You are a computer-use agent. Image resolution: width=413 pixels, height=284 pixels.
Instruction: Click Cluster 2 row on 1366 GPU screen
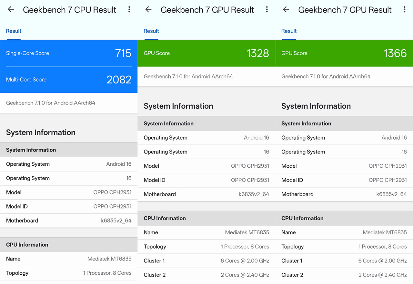344,275
